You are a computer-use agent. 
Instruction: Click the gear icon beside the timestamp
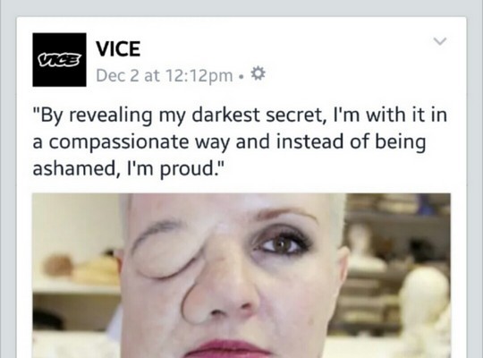click(x=258, y=74)
